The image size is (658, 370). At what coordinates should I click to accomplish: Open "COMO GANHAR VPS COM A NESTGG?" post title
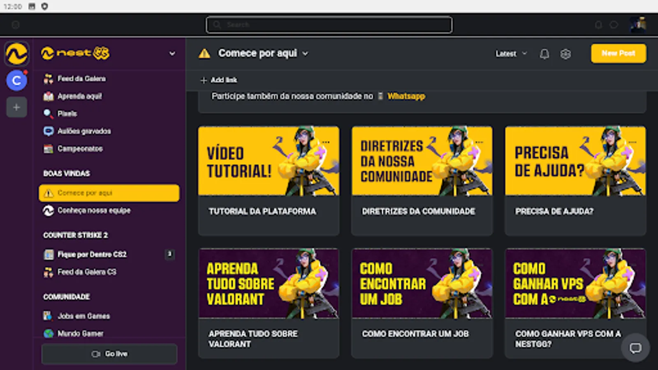[x=568, y=339]
